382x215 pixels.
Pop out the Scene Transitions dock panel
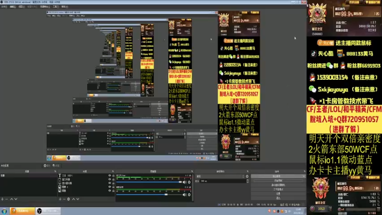pyautogui.click(x=247, y=172)
